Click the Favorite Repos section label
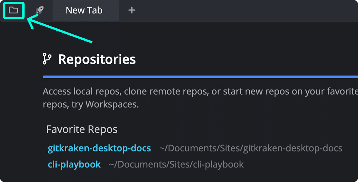Image resolution: width=358 pixels, height=182 pixels. tap(82, 129)
